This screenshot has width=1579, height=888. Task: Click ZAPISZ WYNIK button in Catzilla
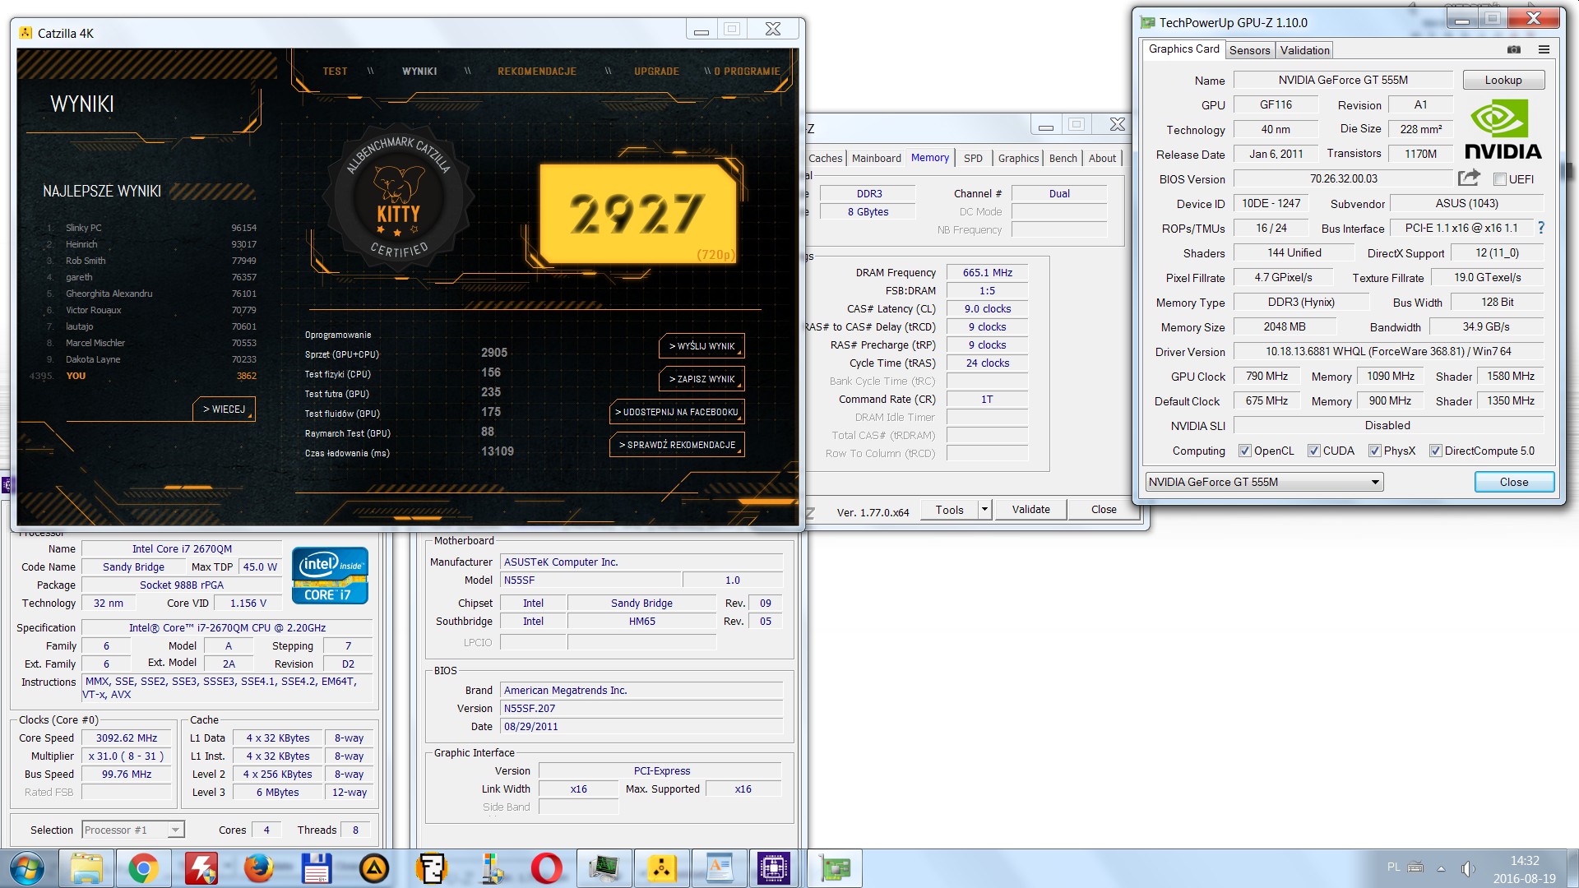(x=702, y=379)
